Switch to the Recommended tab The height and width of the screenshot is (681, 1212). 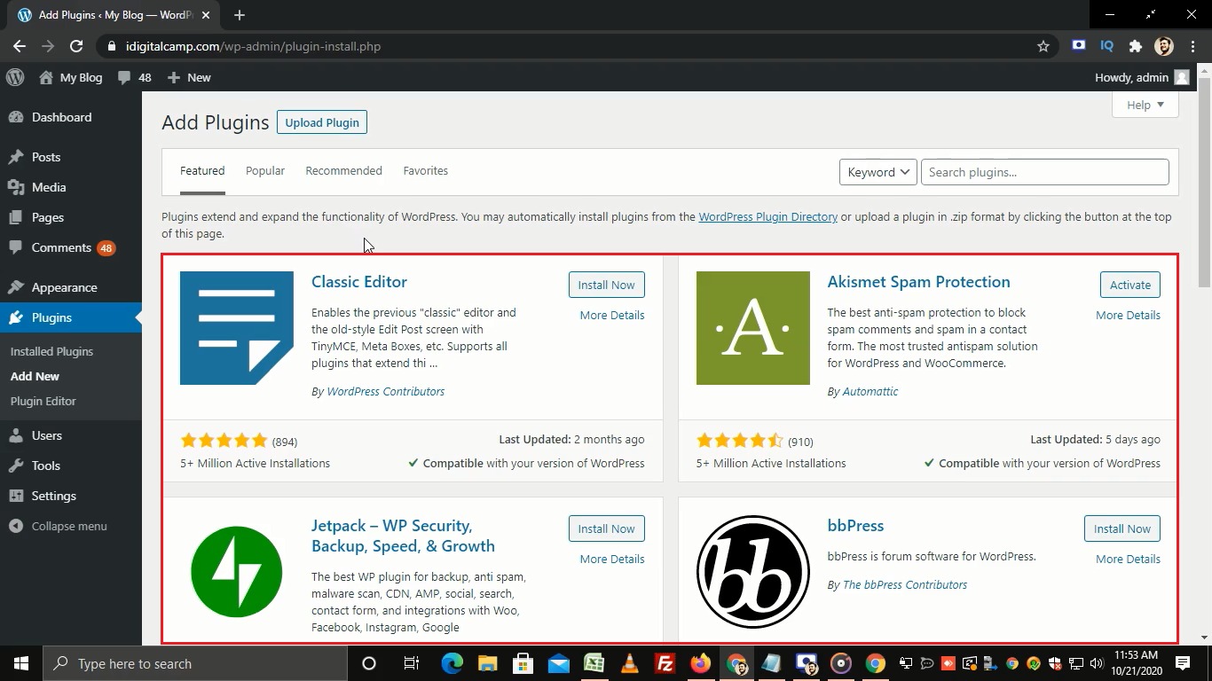[x=343, y=171]
